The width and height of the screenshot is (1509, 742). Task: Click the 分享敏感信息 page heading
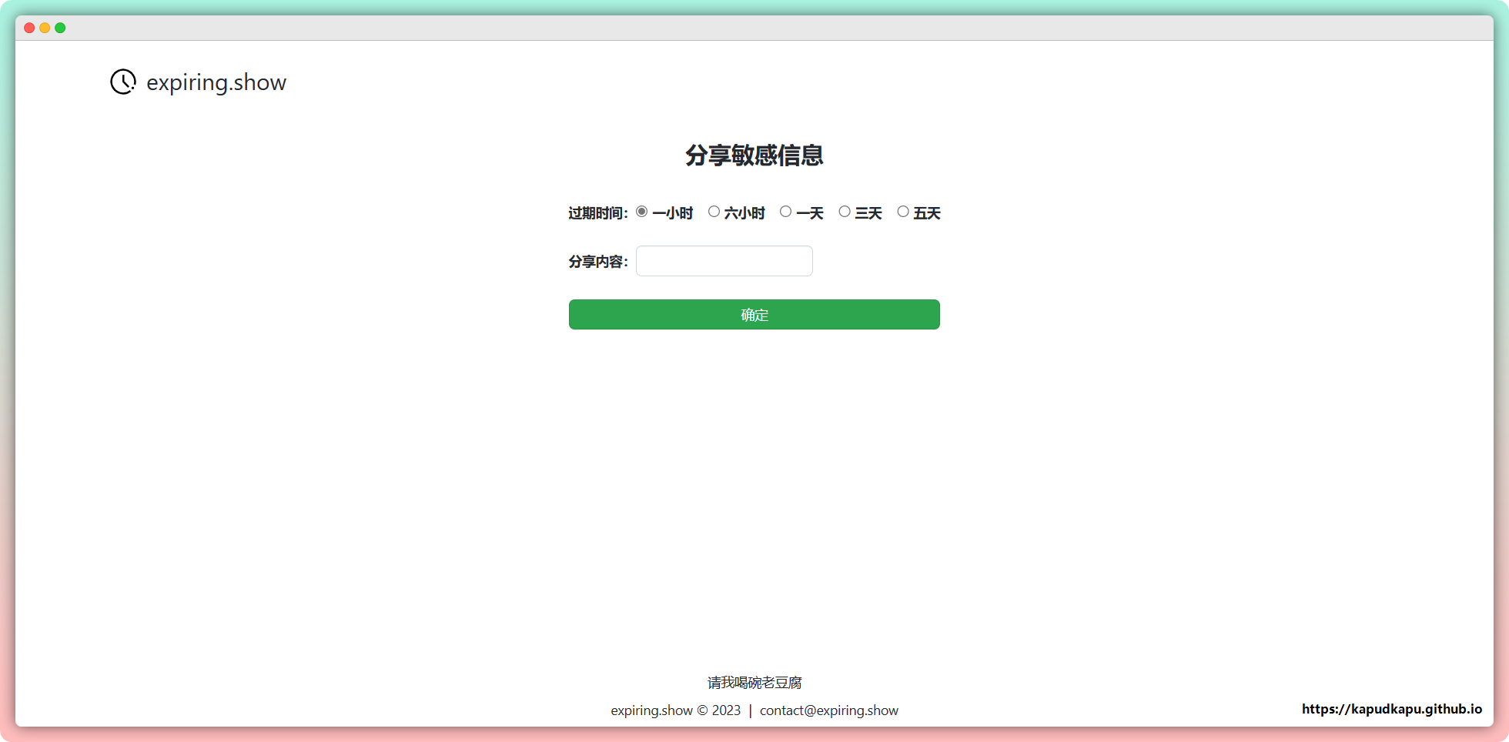tap(754, 155)
